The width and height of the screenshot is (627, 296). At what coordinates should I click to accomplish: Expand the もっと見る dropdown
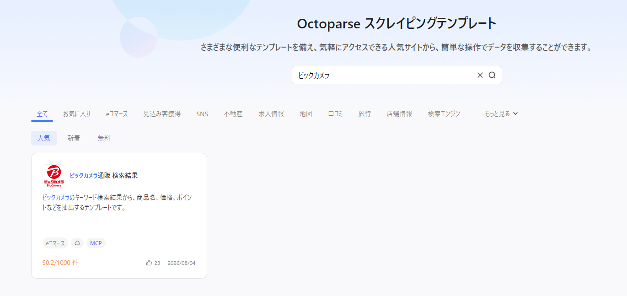pos(501,114)
